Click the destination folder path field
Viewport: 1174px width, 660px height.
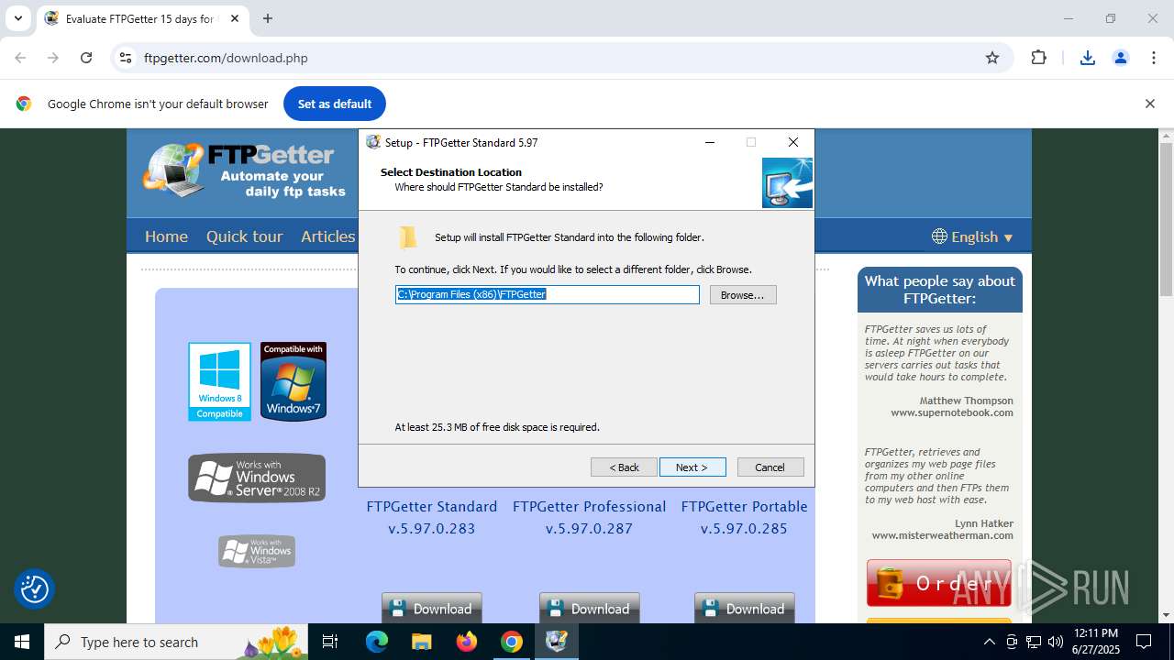[548, 294]
